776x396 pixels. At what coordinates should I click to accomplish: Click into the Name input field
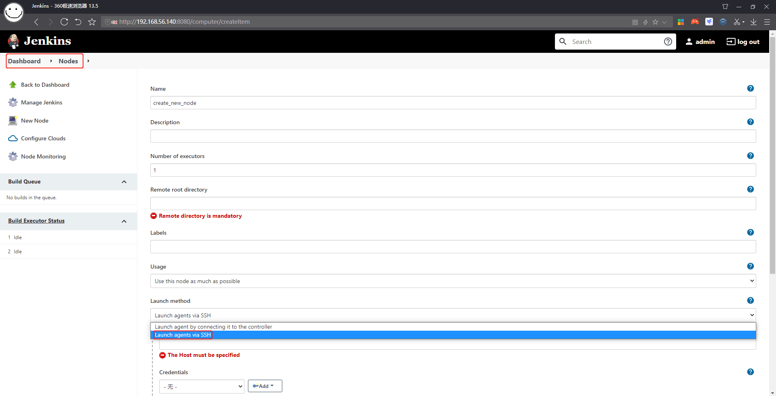(x=453, y=103)
